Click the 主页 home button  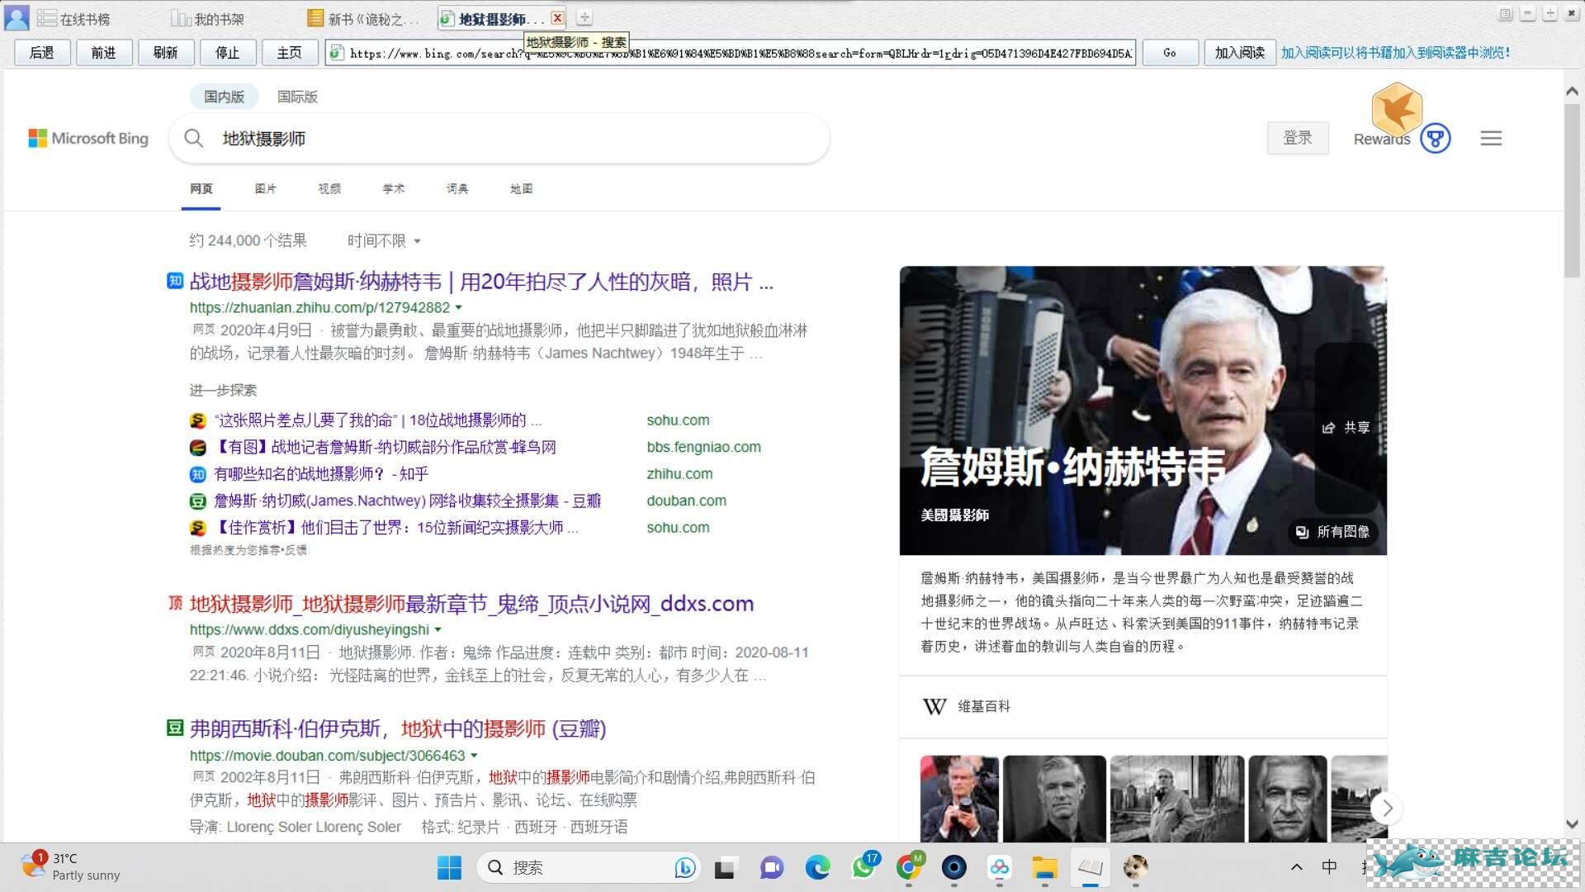click(x=289, y=52)
